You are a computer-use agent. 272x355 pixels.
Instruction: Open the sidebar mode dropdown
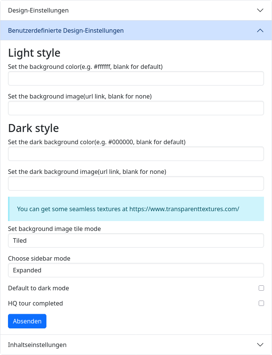click(x=136, y=270)
